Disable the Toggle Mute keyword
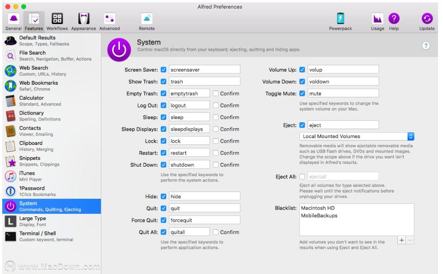Viewport: 443px width, 274px height. click(x=302, y=93)
